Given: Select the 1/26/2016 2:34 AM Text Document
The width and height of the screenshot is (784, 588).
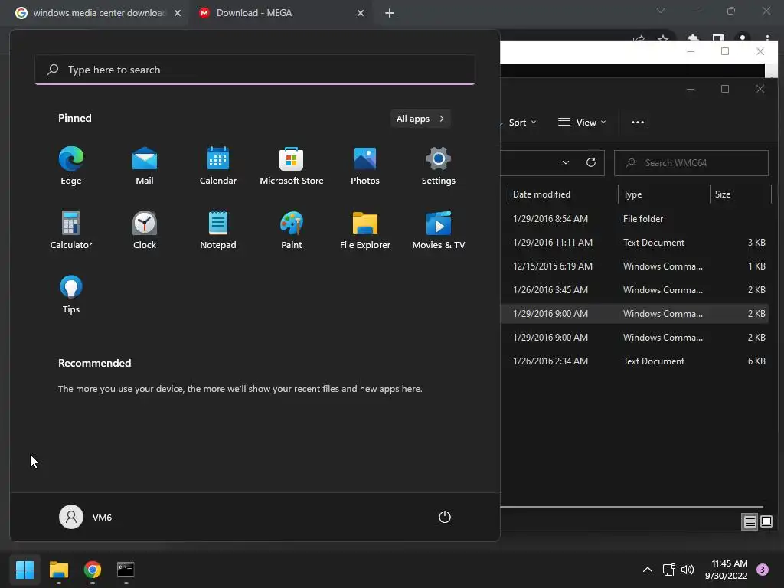Looking at the screenshot, I should pos(634,361).
